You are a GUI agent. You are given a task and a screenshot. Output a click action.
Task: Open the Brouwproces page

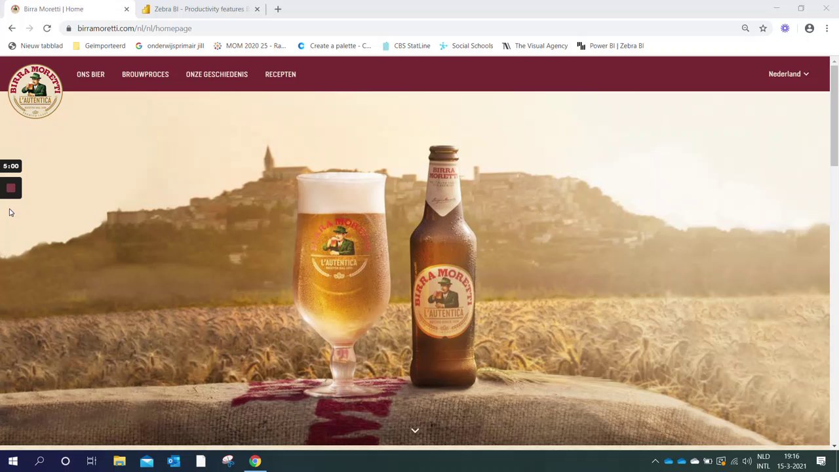click(145, 74)
